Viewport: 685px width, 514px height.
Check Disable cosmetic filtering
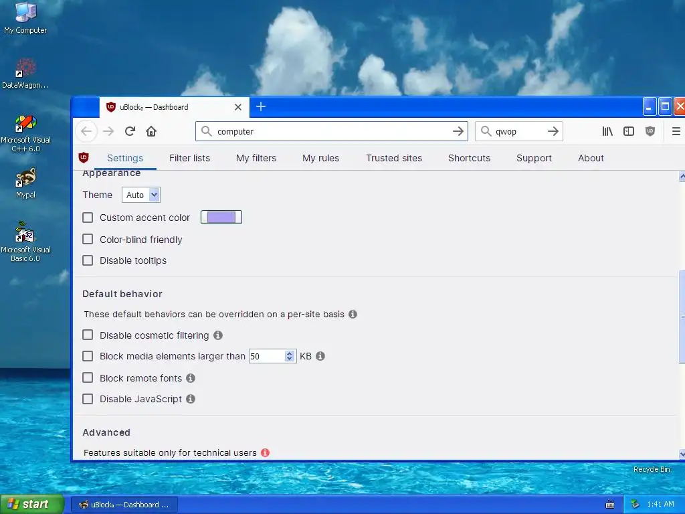click(x=88, y=335)
